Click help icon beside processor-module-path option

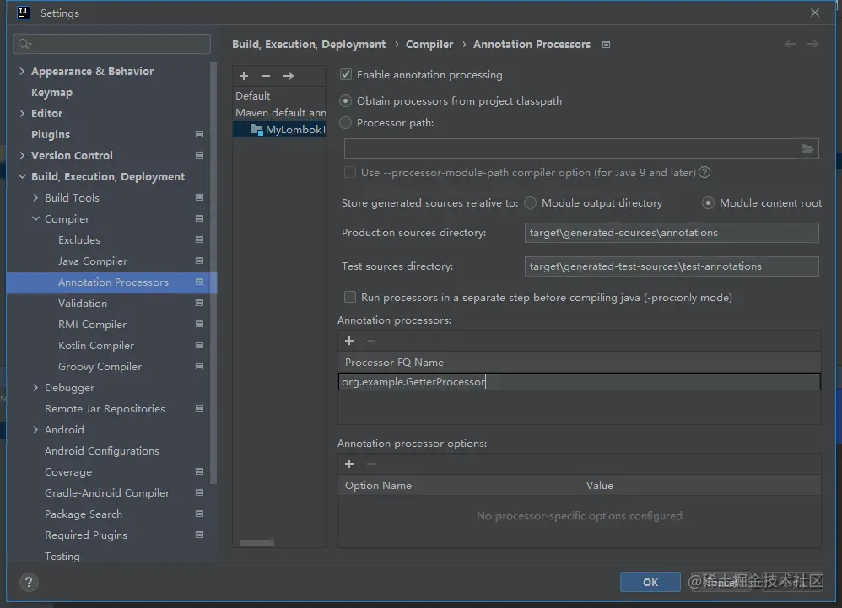coord(704,172)
